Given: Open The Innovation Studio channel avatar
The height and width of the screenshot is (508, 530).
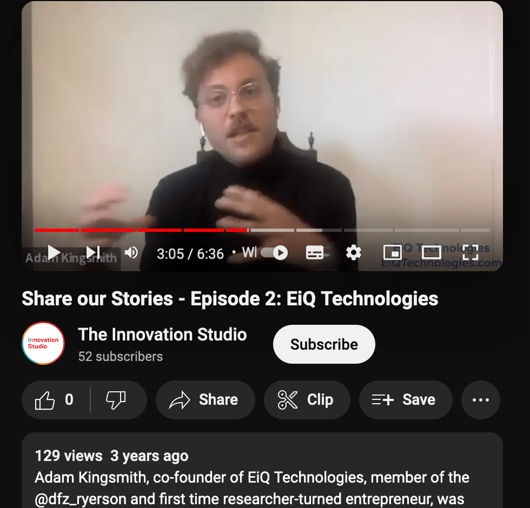Looking at the screenshot, I should [43, 343].
